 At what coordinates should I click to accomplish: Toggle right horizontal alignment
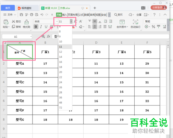pos(100,27)
